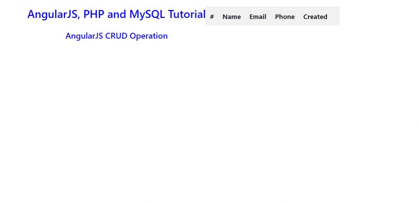Select the 'Name' column header

(231, 17)
